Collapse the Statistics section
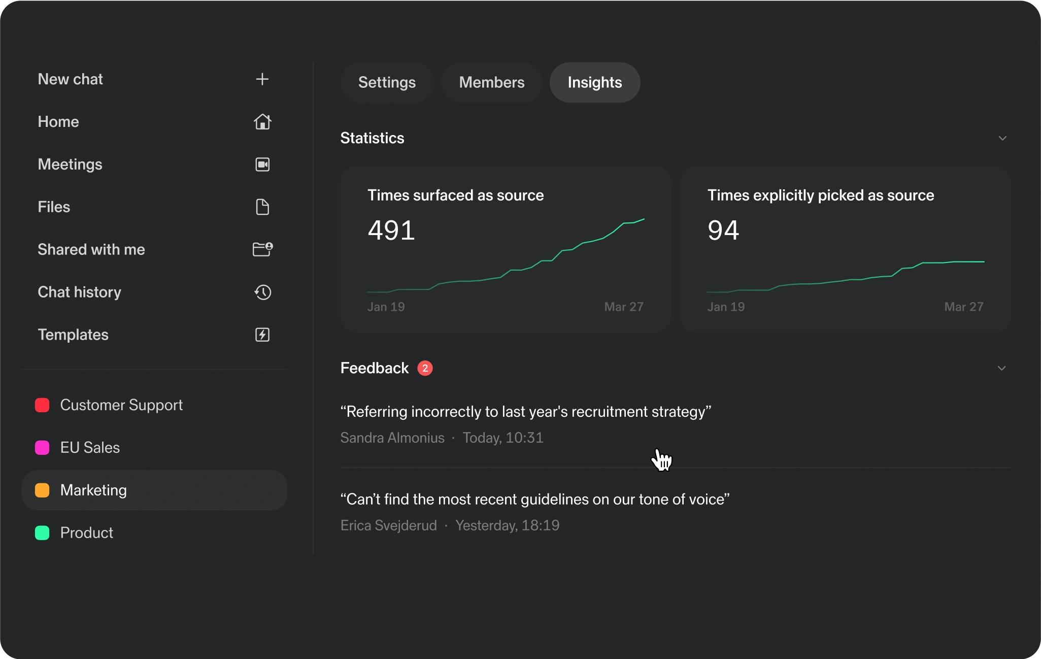The image size is (1041, 659). (1003, 138)
